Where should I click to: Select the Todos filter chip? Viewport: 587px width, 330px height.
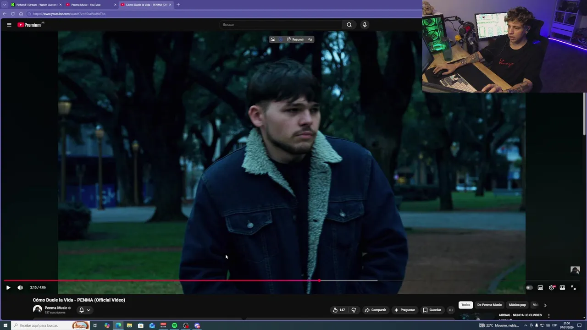465,305
